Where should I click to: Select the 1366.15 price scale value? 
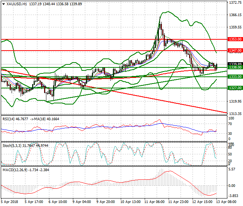point(235,15)
